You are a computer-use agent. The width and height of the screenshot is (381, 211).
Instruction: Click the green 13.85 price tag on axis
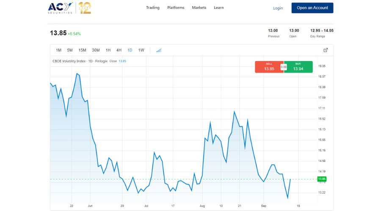[322, 179]
